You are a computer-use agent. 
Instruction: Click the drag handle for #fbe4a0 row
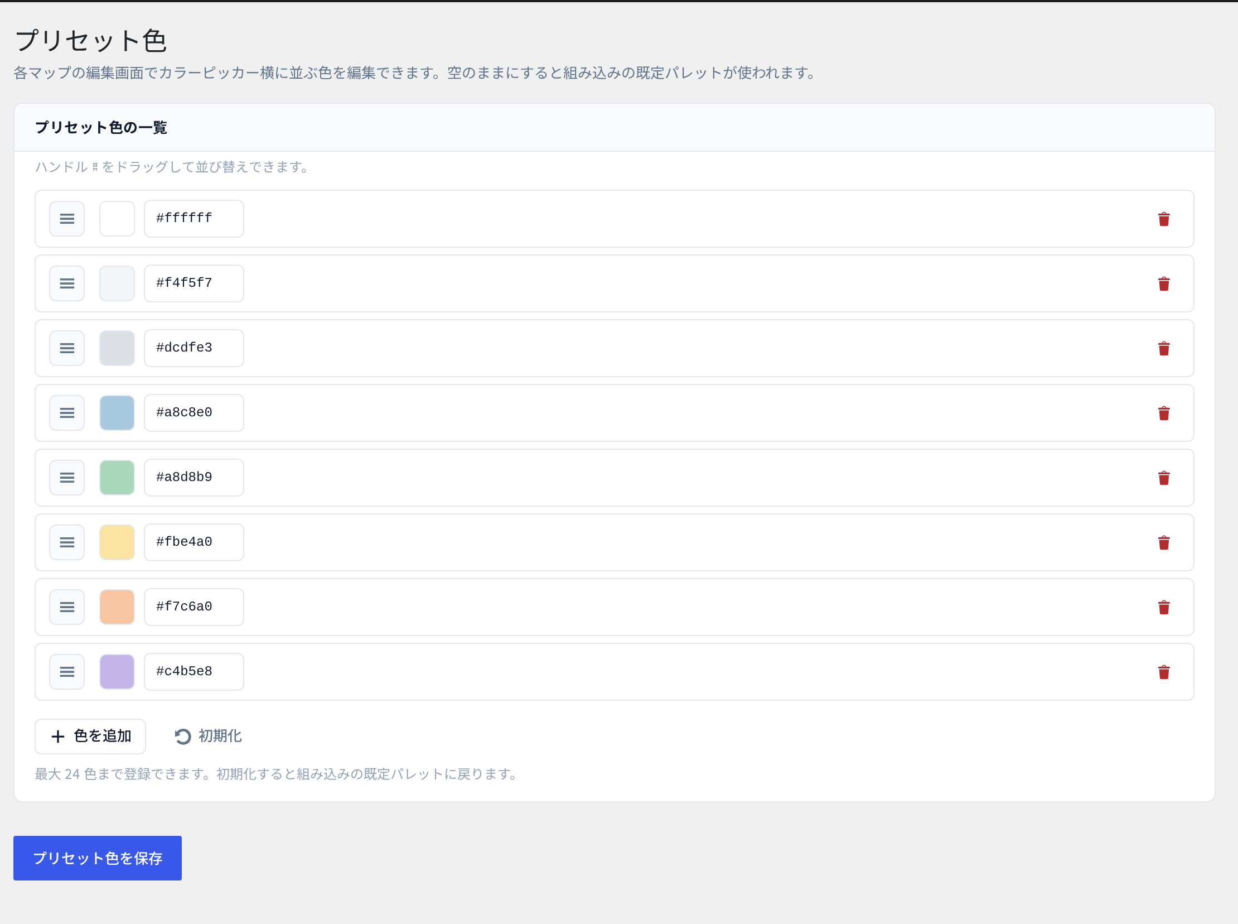(67, 542)
